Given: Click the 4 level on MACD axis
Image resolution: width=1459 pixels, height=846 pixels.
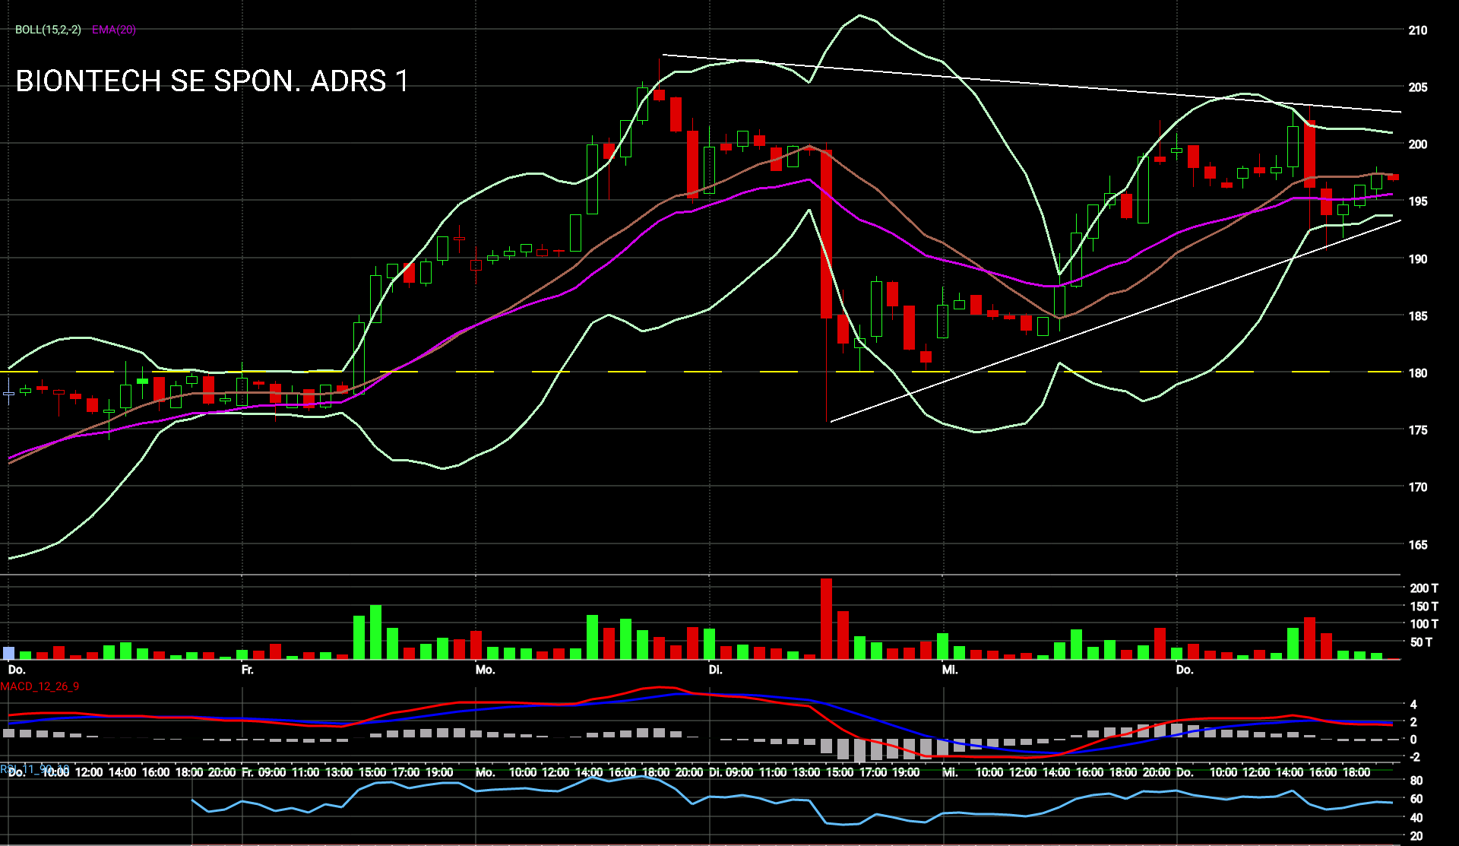Looking at the screenshot, I should pos(1413,705).
